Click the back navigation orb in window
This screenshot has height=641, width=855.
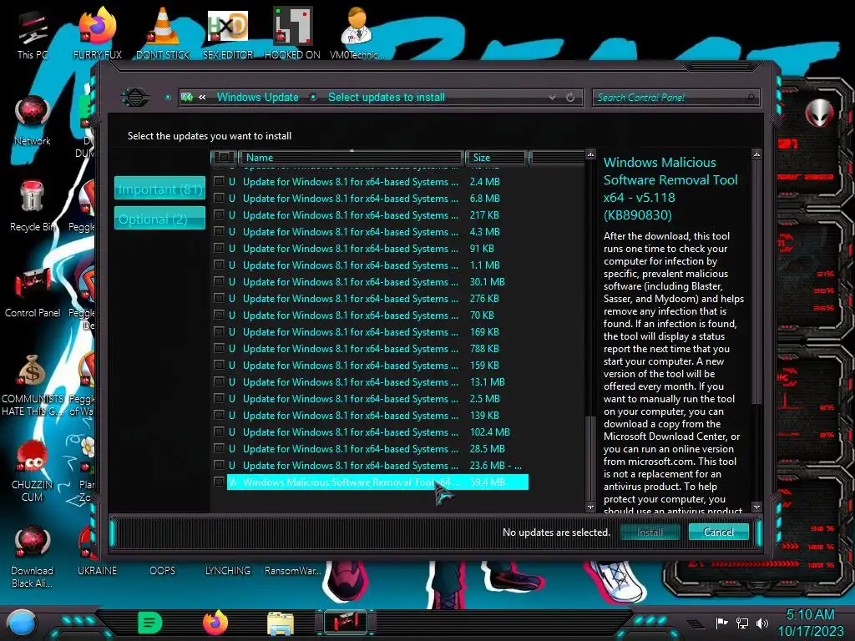[135, 98]
